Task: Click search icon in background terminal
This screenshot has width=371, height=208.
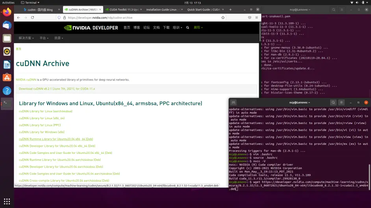Action: 334,10
